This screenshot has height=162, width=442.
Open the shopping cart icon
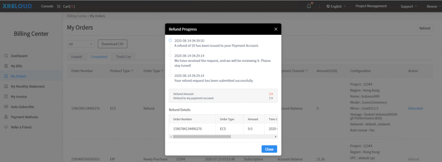(x=59, y=6)
